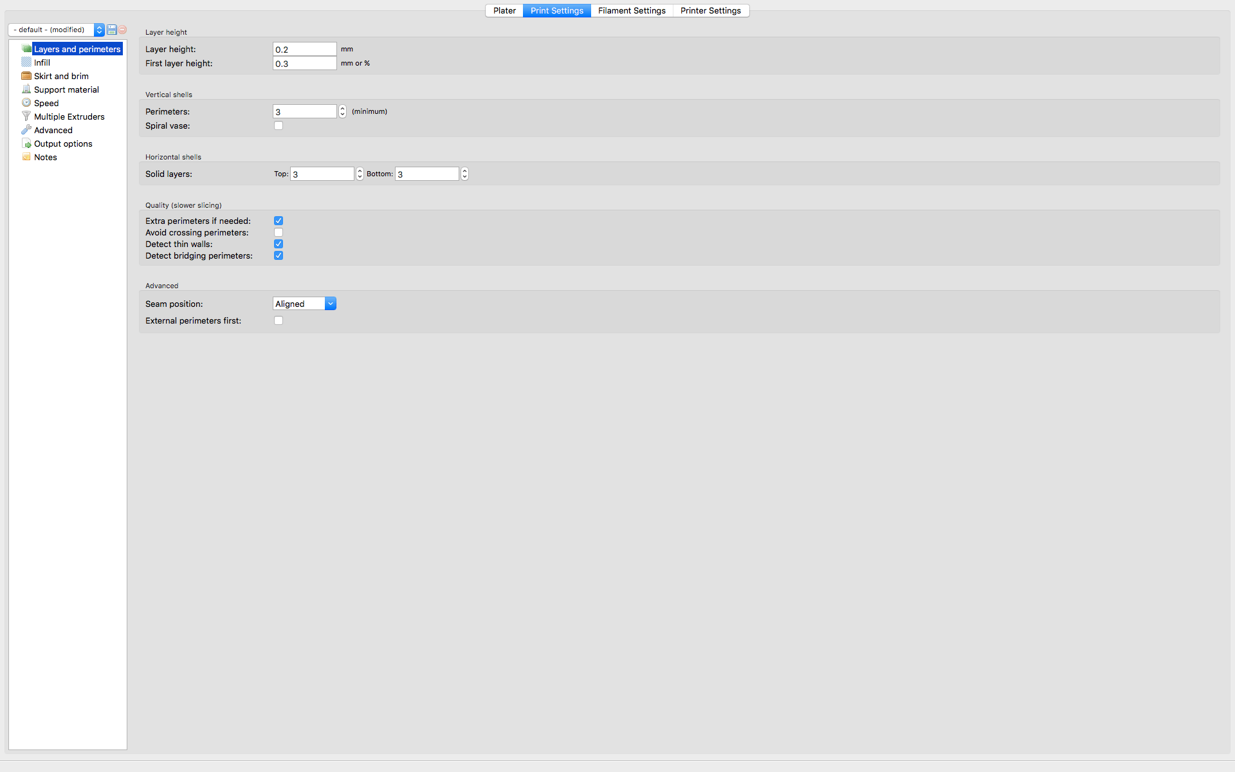The image size is (1235, 772).
Task: Click the Layer height input field
Action: pyautogui.click(x=304, y=49)
